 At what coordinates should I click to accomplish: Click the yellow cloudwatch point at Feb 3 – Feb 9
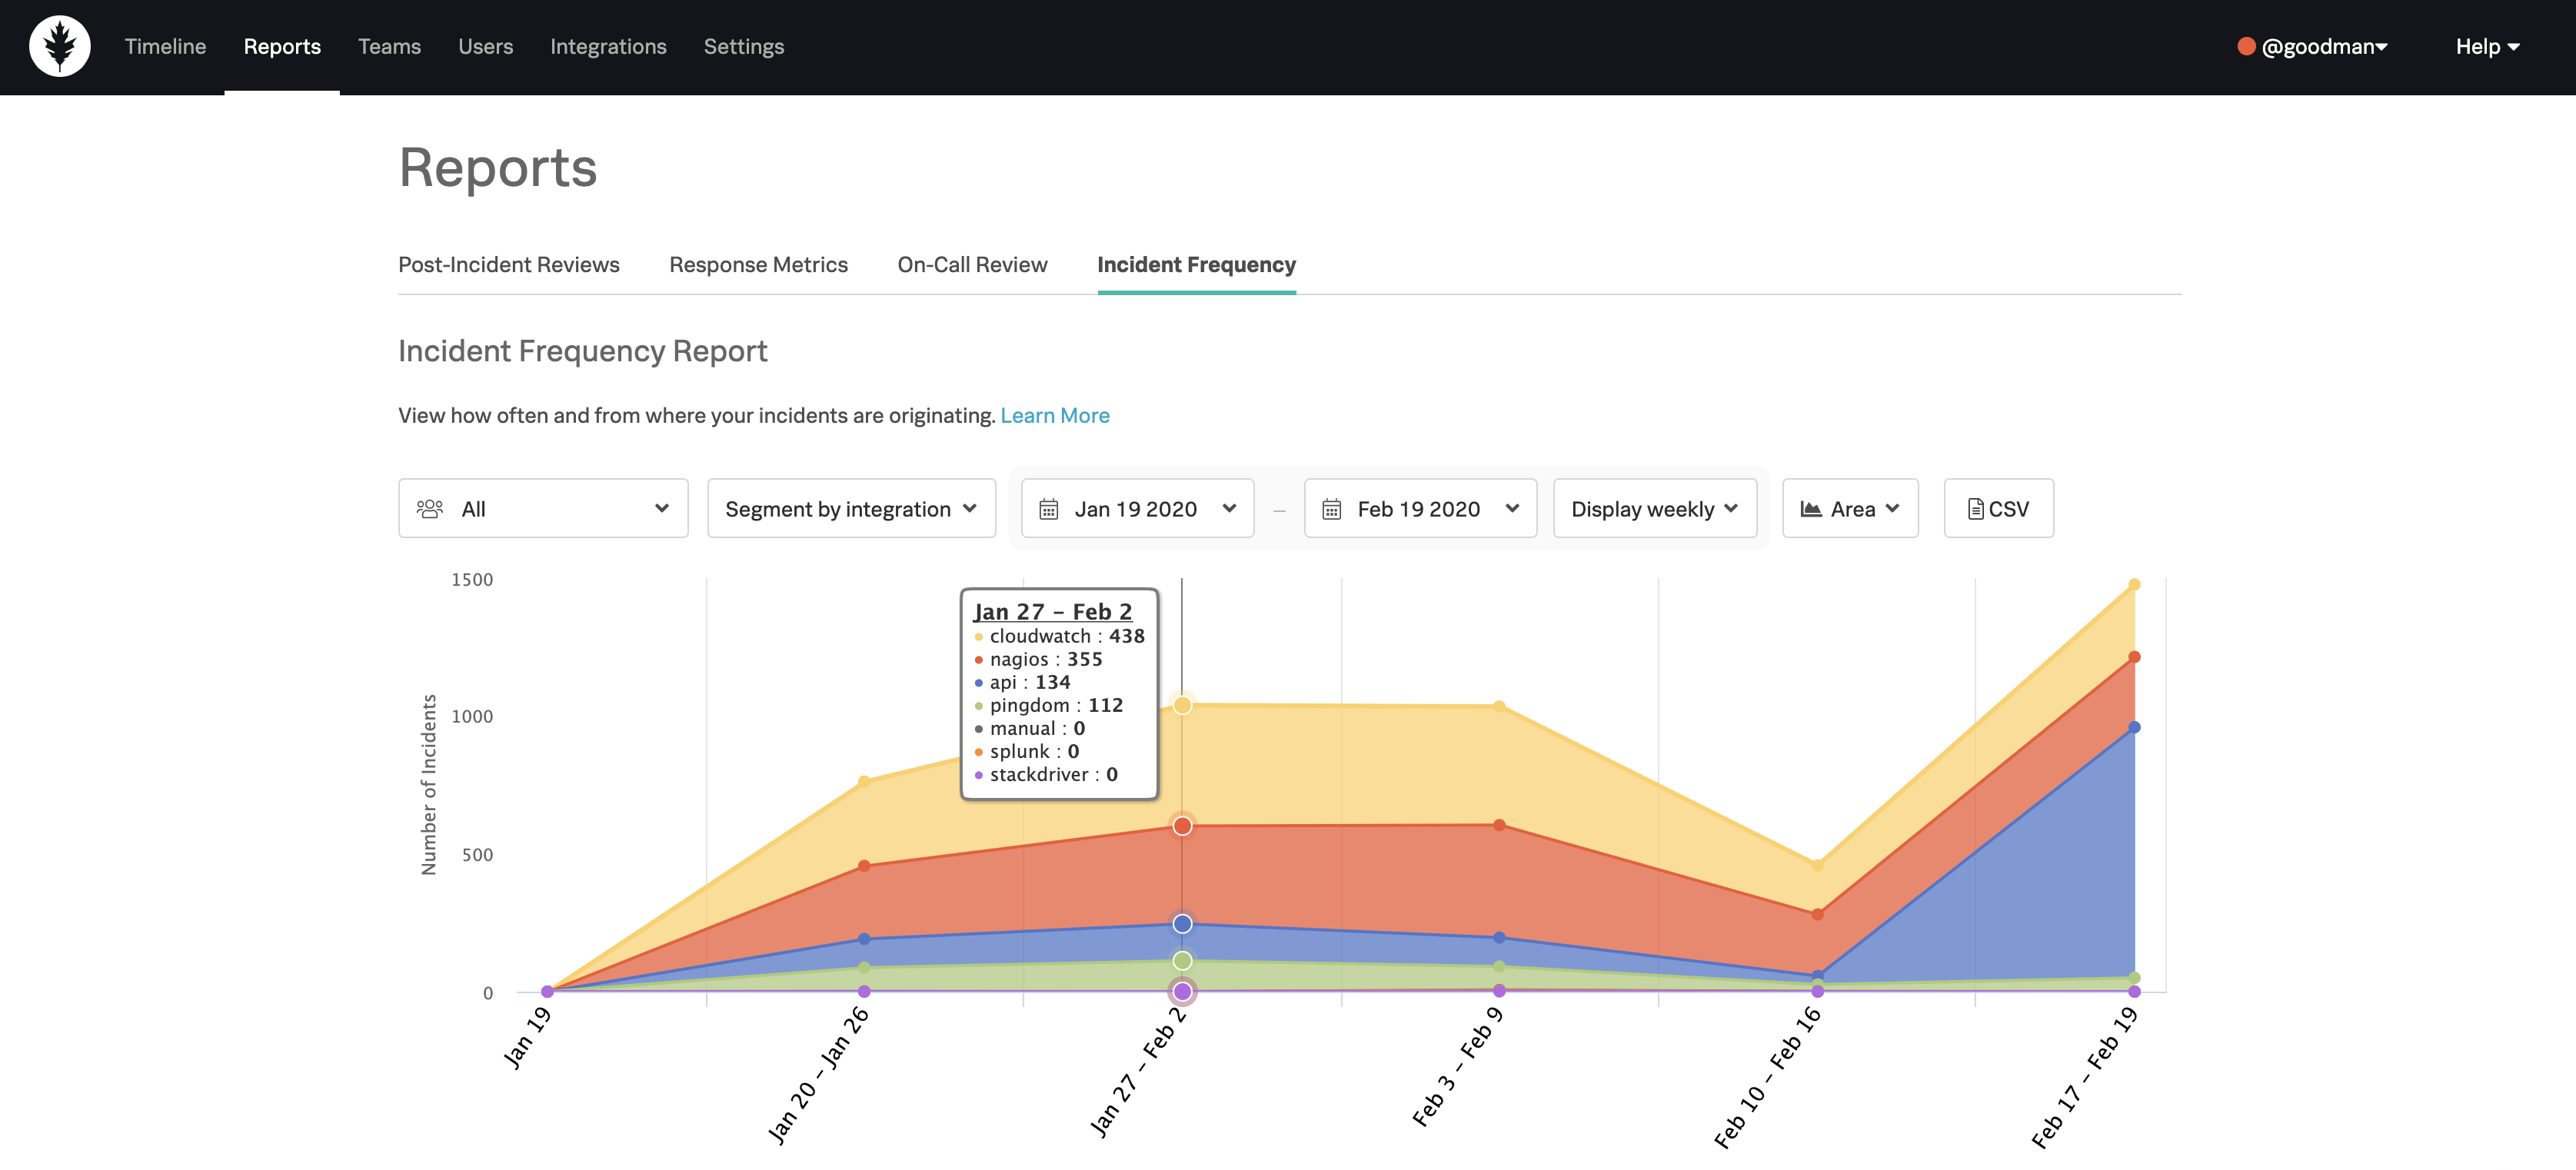coord(1499,707)
